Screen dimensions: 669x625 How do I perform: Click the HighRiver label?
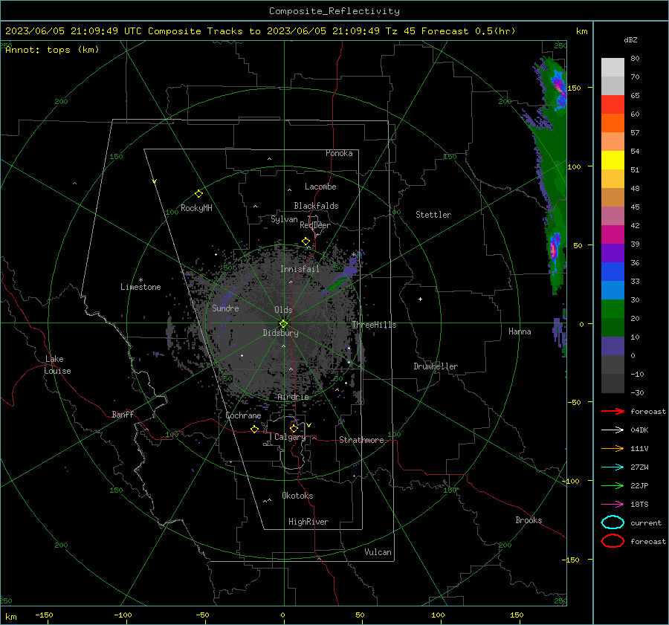(308, 522)
